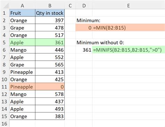Click the Mango cell in row 12
This screenshot has height=127, width=165.
tap(22, 94)
